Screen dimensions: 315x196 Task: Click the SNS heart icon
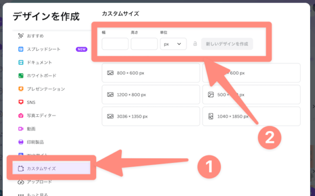click(20, 102)
